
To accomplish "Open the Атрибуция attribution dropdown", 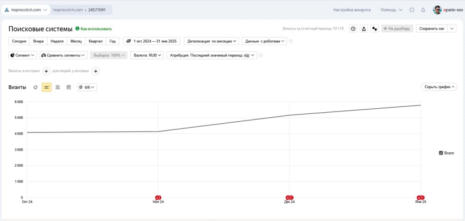I will coord(212,55).
